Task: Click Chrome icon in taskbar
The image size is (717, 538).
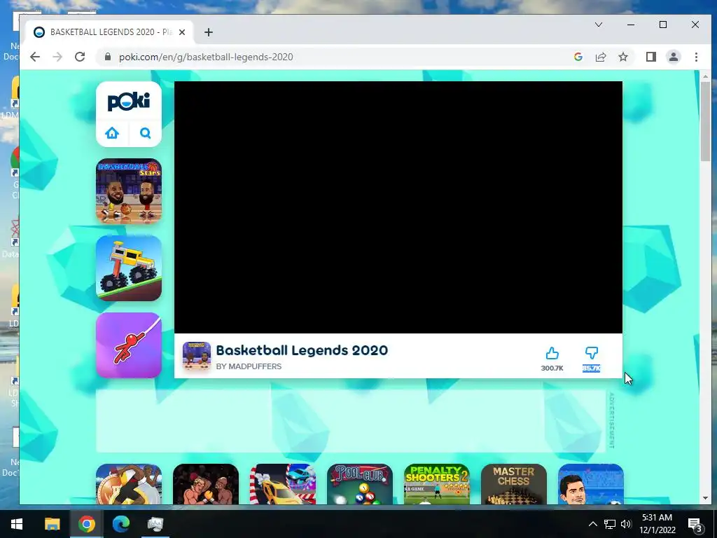Action: [x=86, y=524]
